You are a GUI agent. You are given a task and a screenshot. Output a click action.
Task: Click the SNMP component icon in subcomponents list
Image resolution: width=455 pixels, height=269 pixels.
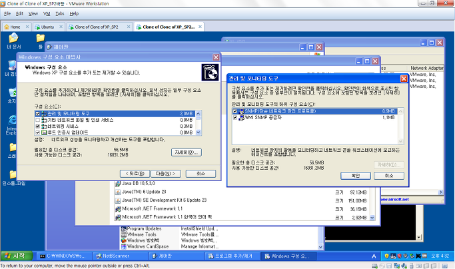241,111
